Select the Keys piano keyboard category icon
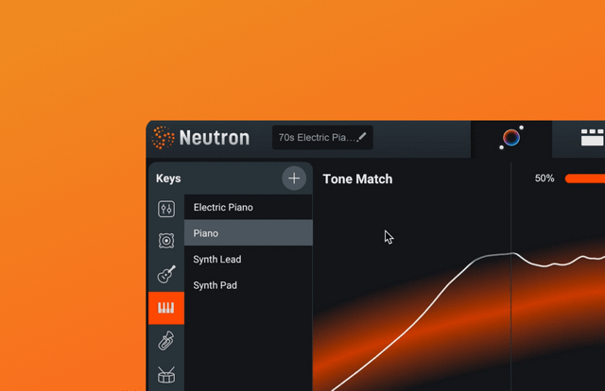This screenshot has height=391, width=605. [x=166, y=308]
